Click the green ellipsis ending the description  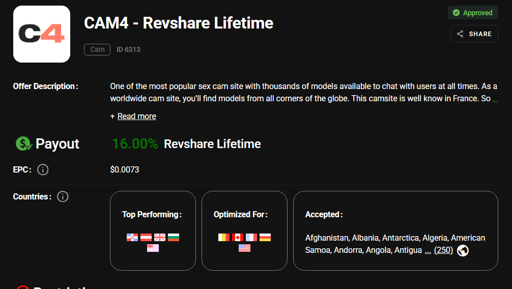[x=495, y=99]
